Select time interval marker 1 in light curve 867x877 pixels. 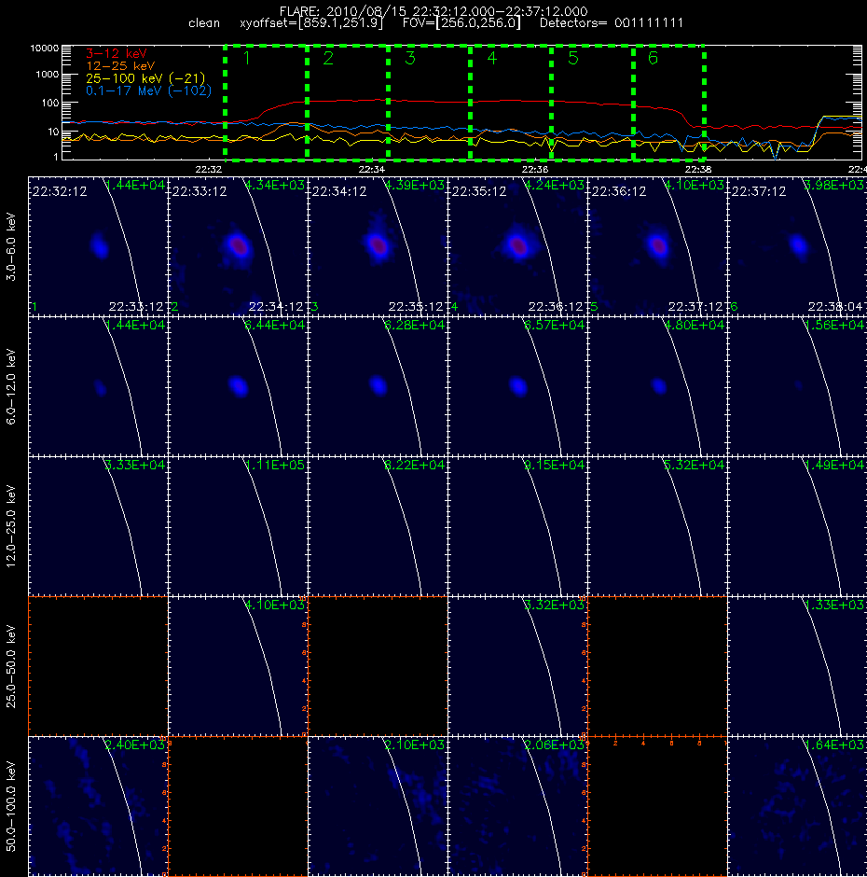coord(246,58)
